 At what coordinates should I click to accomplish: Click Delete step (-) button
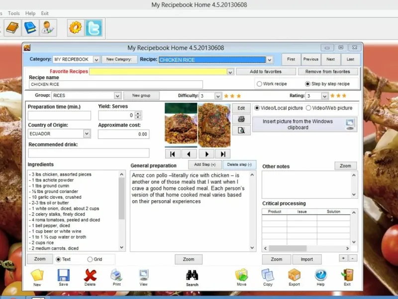(x=239, y=164)
